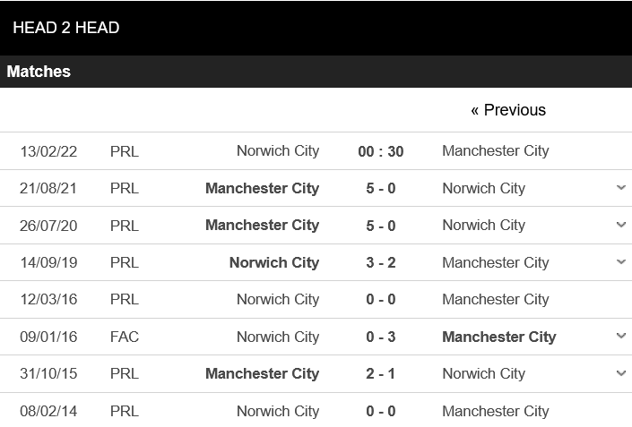Viewport: 632px width, 427px height.
Task: Select the FAC competition label
Action: [x=125, y=337]
